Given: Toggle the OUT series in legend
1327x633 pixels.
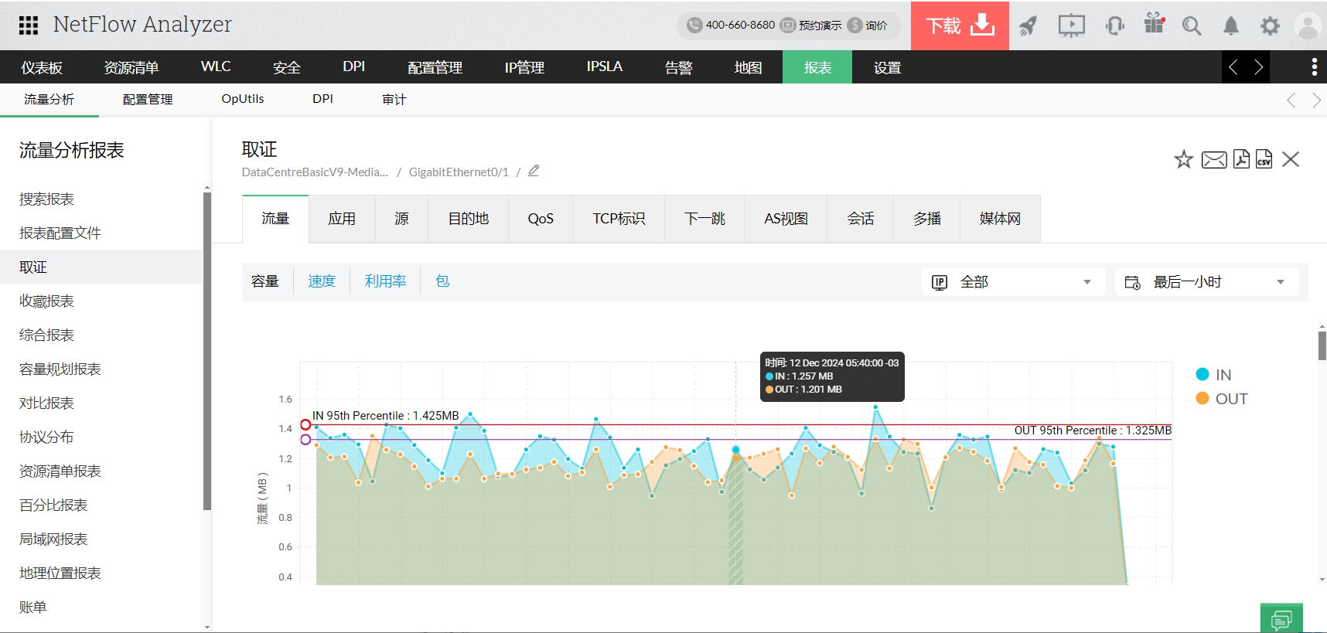Looking at the screenshot, I should click(x=1221, y=399).
